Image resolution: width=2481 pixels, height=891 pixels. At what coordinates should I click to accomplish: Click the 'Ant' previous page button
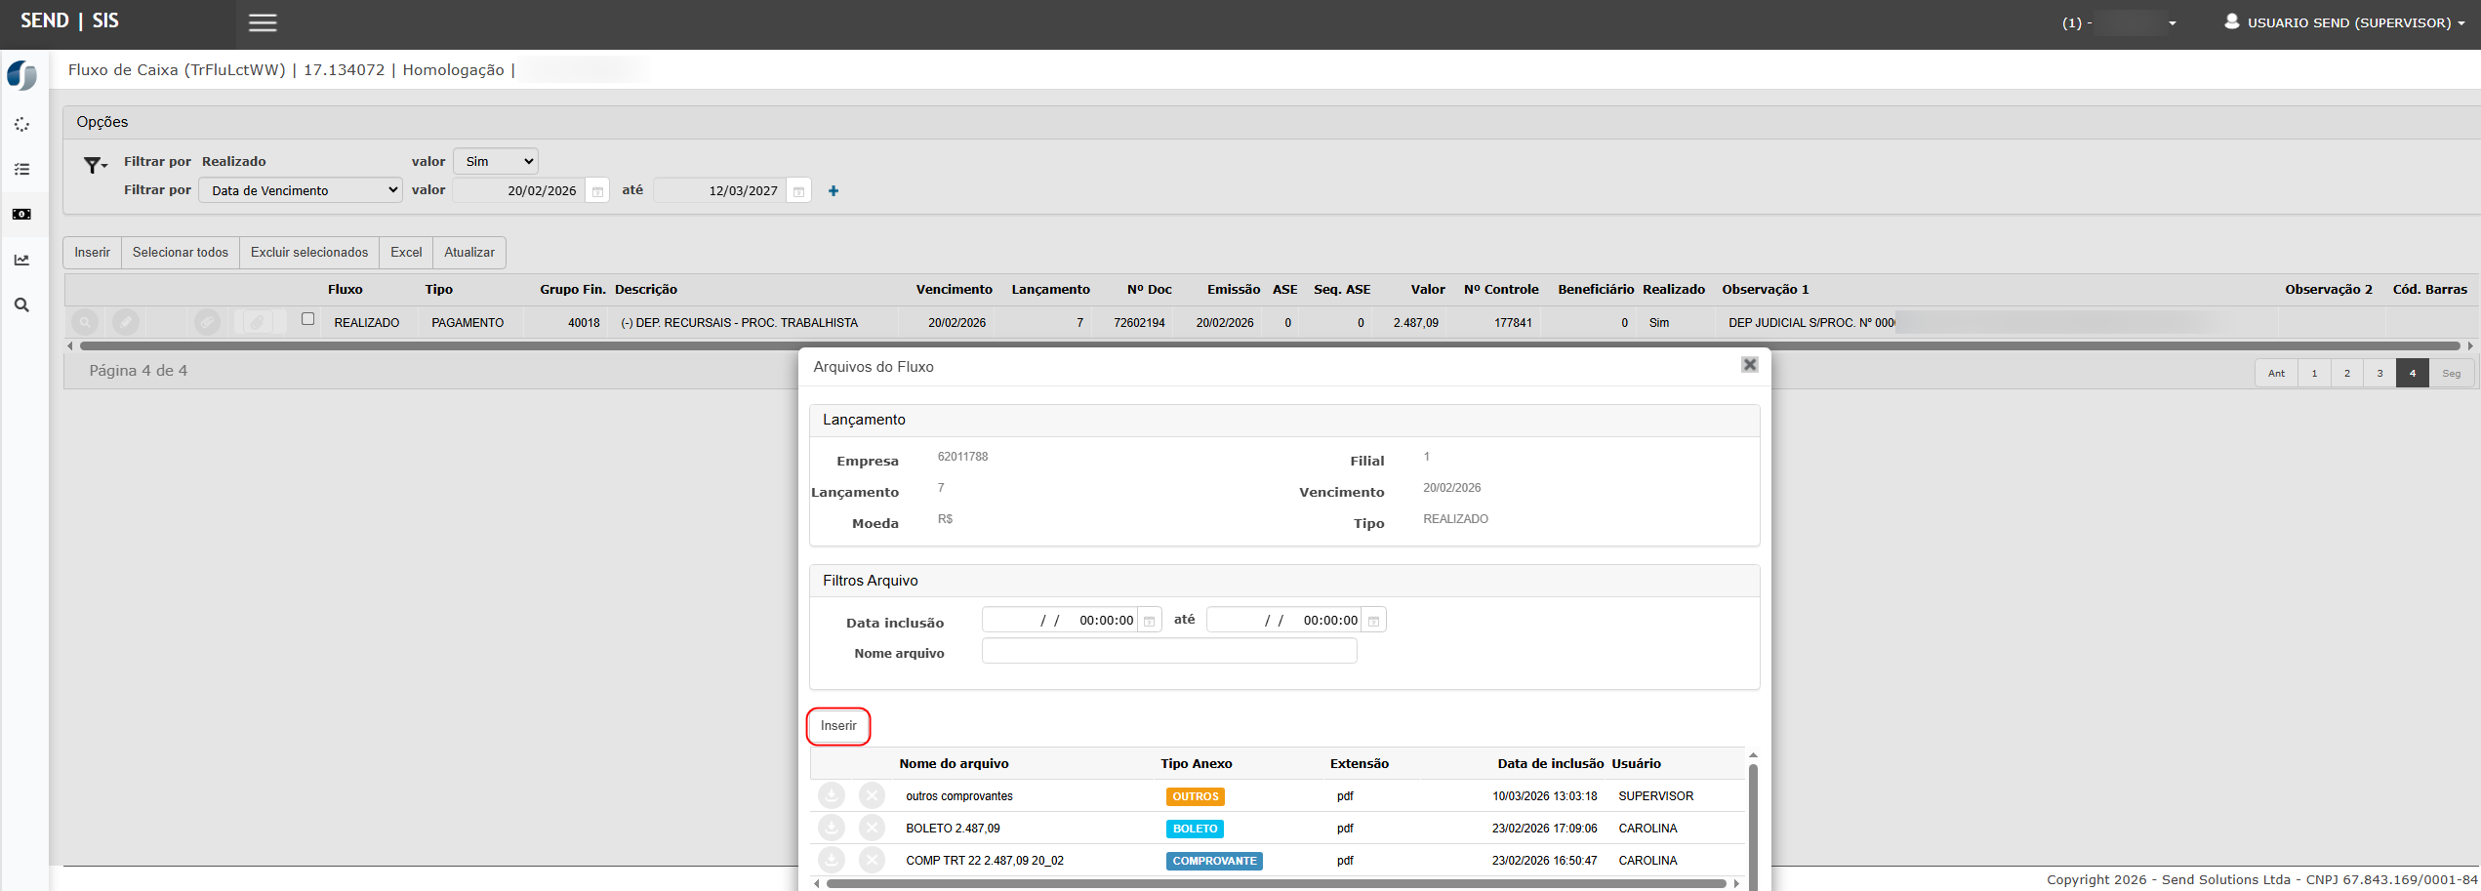[2276, 374]
